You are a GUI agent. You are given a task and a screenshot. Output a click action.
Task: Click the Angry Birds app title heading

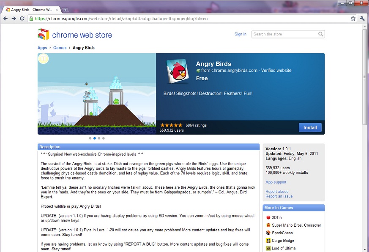[213, 64]
